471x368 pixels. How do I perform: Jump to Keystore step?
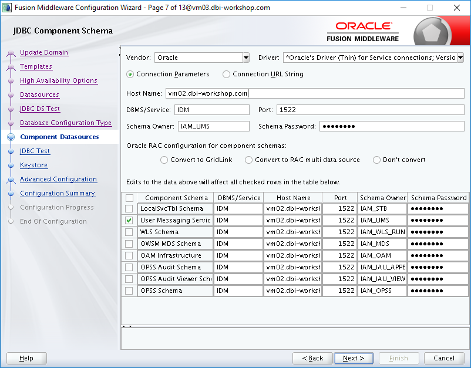[33, 166]
